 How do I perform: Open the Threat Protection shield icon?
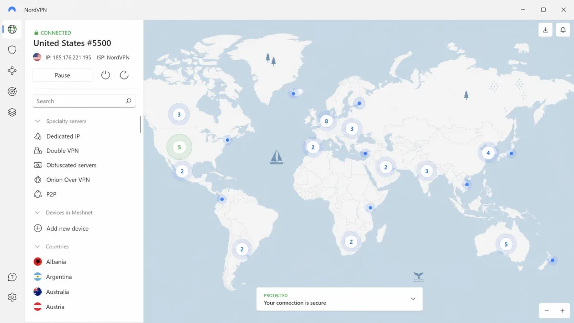pos(12,50)
